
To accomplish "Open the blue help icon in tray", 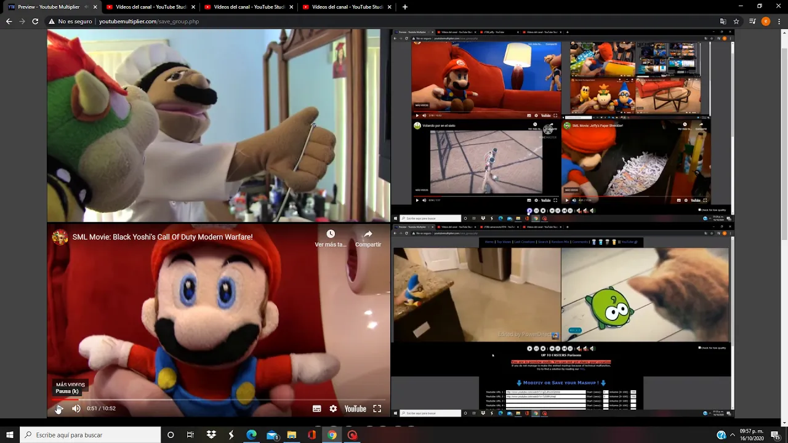I will point(721,435).
